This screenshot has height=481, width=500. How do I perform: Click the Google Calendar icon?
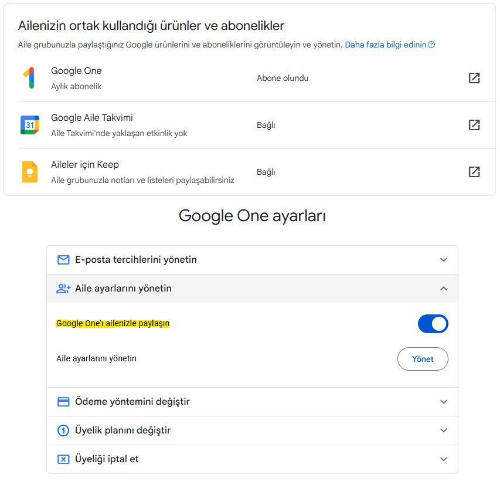(29, 125)
